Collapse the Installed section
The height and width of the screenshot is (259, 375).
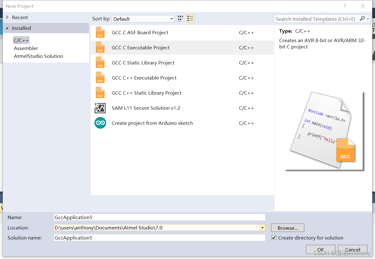[7, 28]
